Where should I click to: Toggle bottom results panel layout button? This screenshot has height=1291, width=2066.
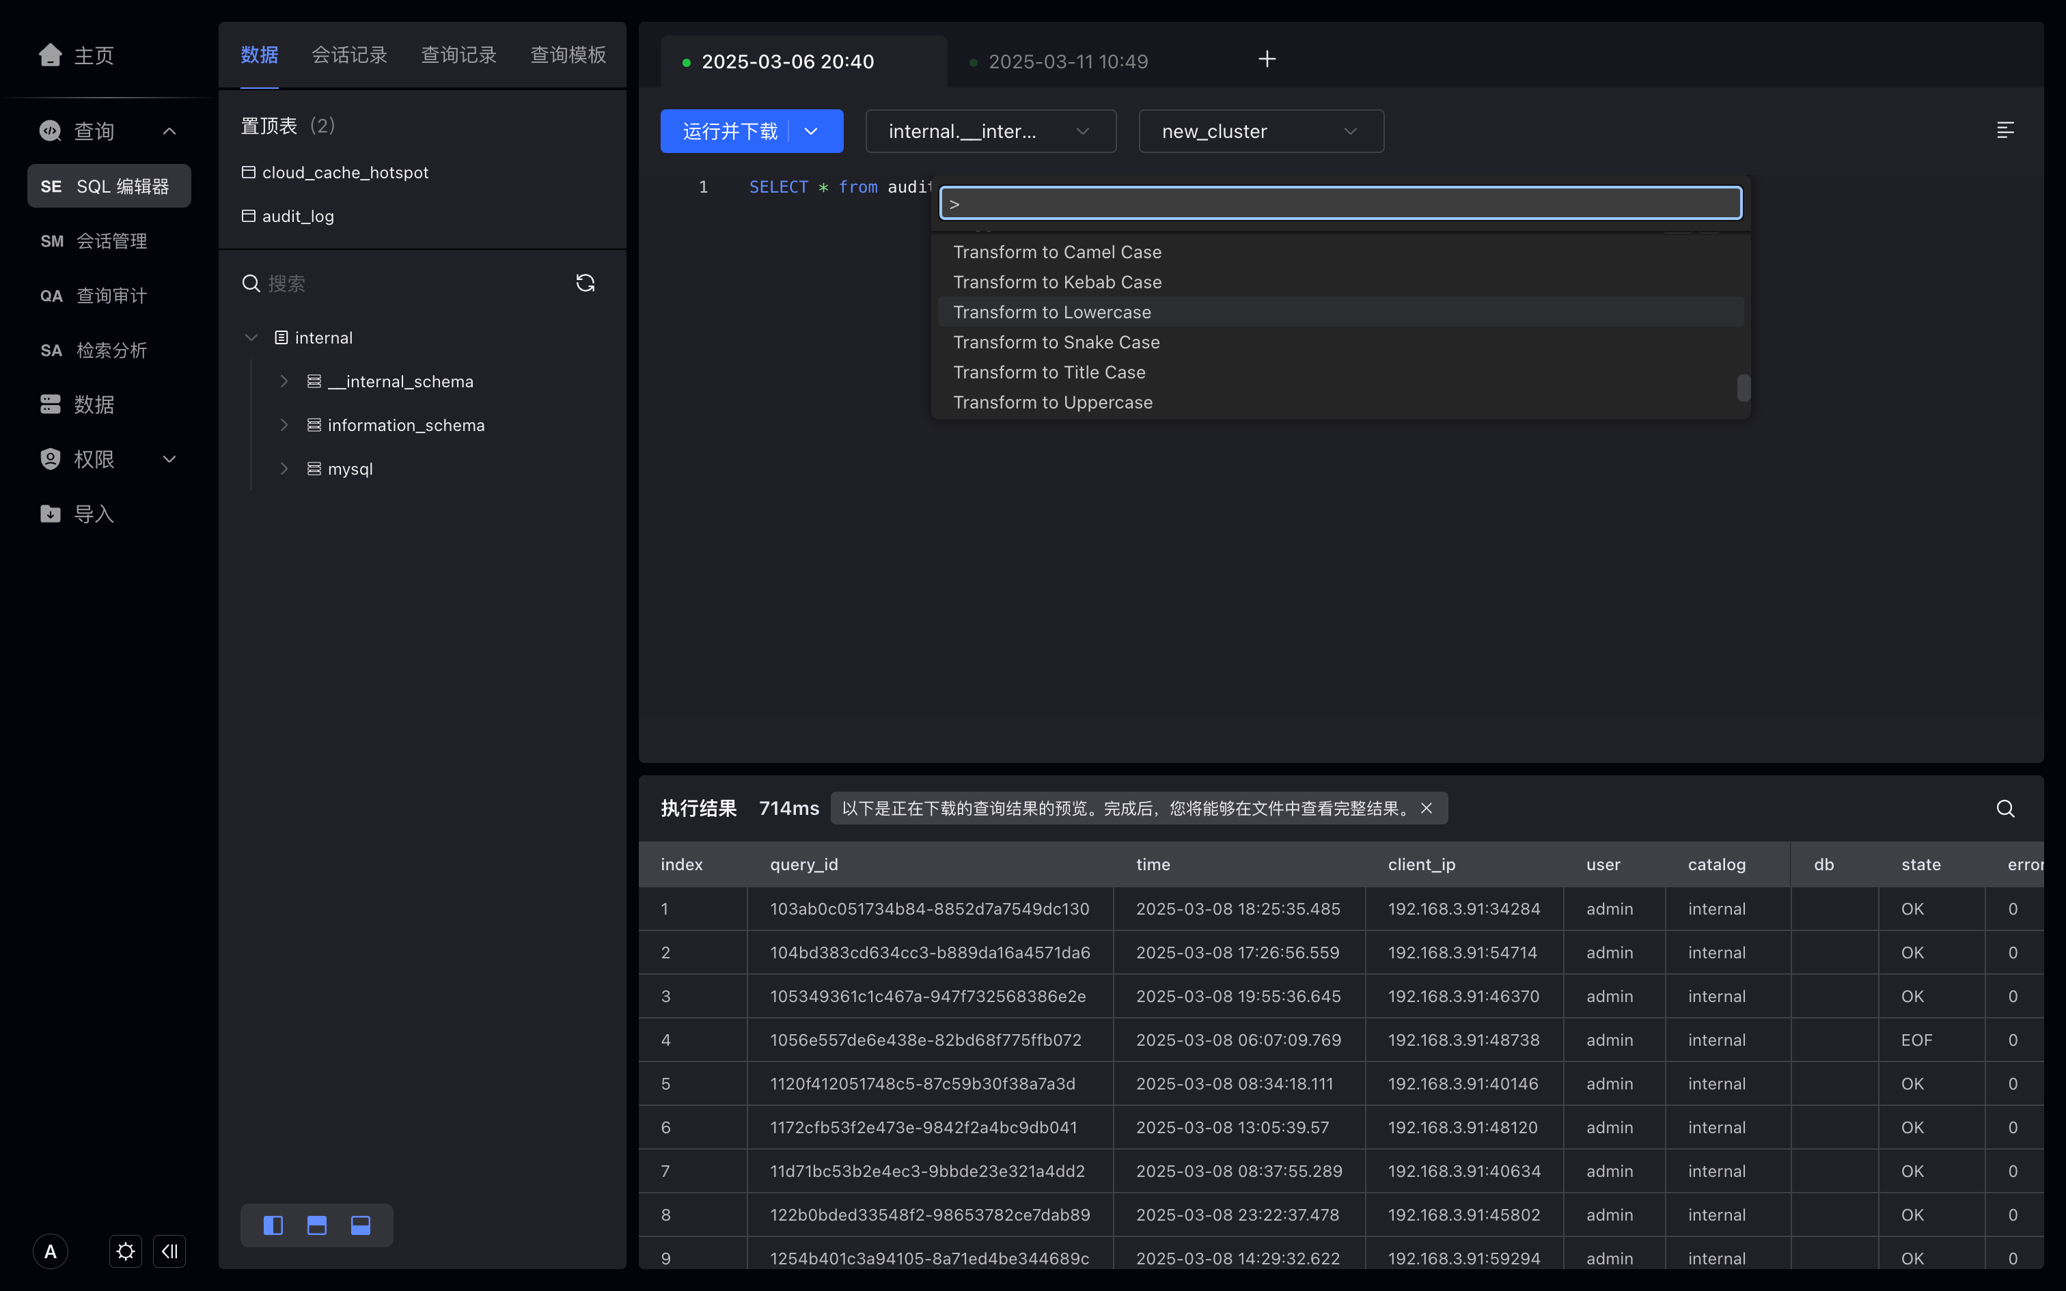click(360, 1226)
